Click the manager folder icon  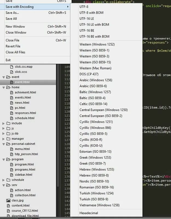(x=8, y=139)
